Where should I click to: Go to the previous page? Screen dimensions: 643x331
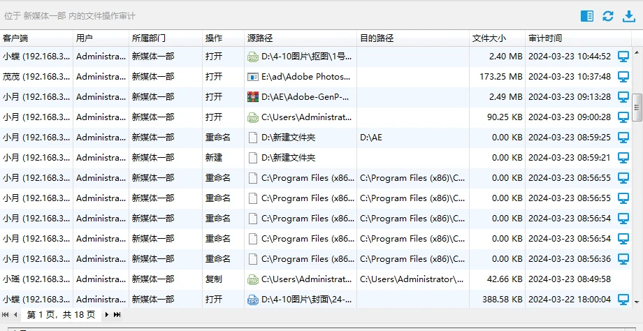[15, 315]
